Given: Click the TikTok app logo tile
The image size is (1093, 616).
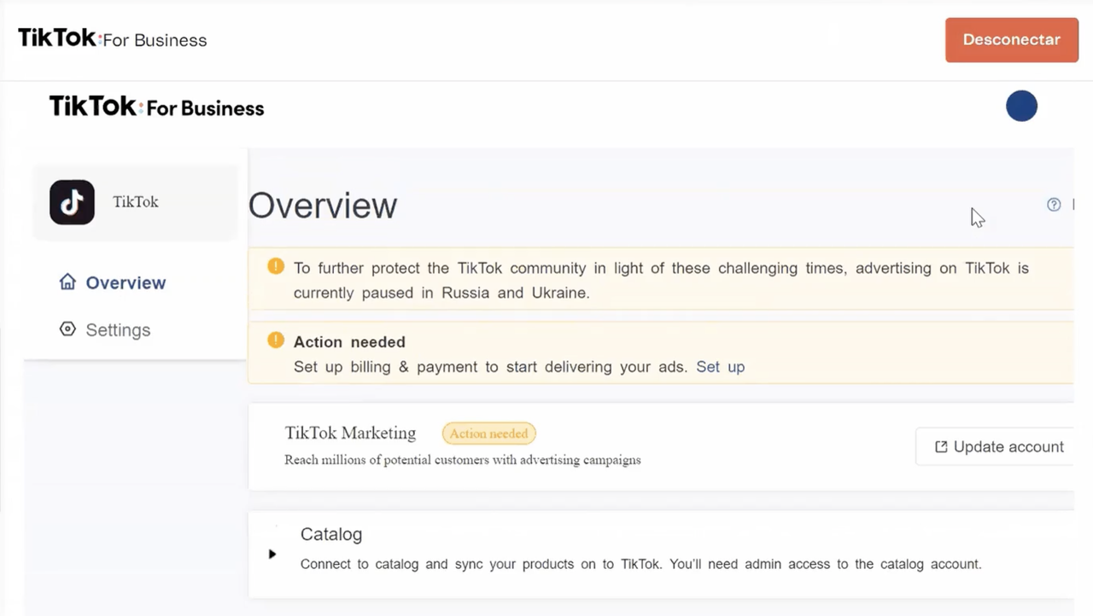Looking at the screenshot, I should click(72, 202).
